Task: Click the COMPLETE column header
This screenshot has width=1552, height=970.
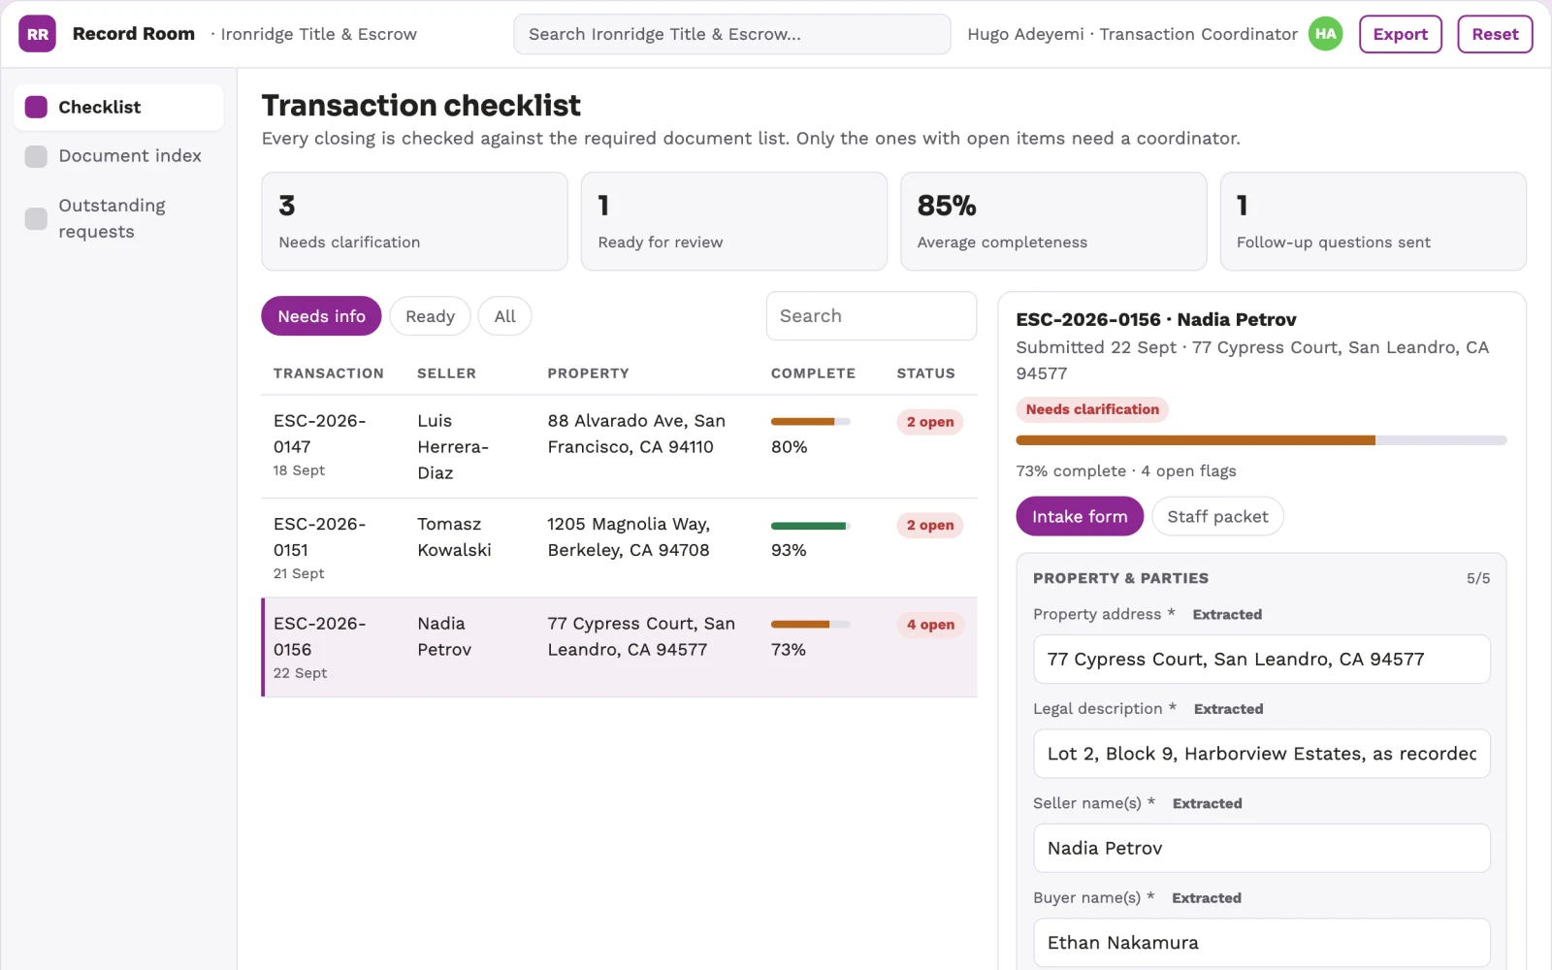Action: pyautogui.click(x=813, y=373)
